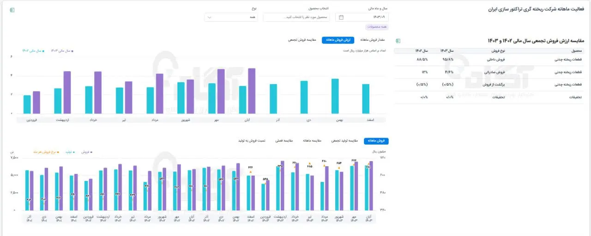This screenshot has width=591, height=236.
Task: Open the مقایسه فروش تجمعی tab
Action: 302,40
